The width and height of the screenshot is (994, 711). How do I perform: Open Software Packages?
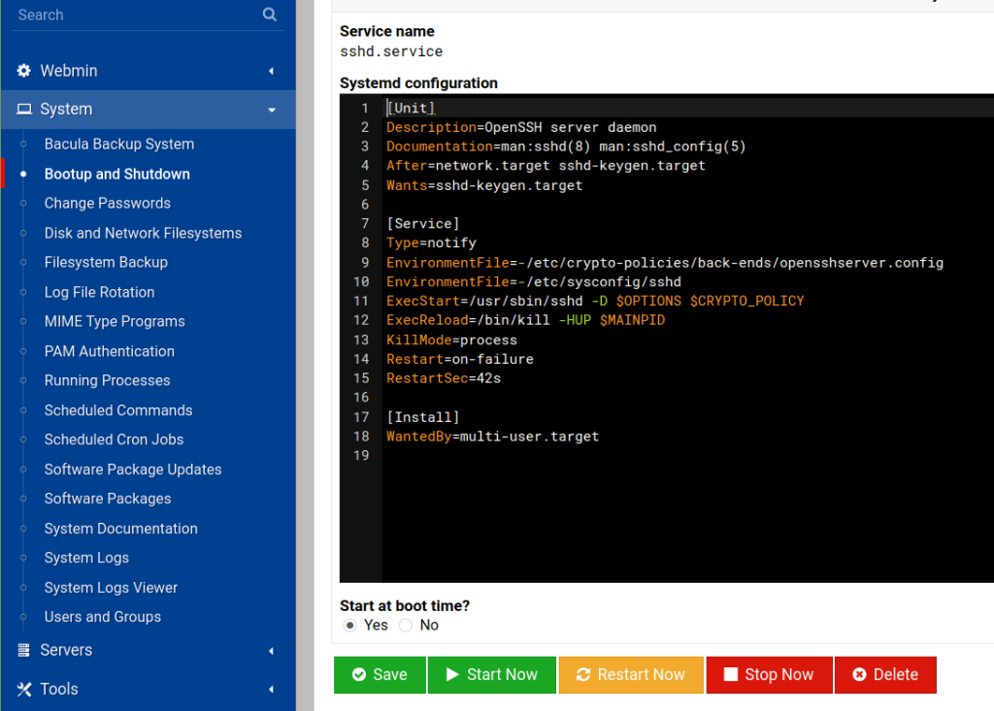point(107,499)
